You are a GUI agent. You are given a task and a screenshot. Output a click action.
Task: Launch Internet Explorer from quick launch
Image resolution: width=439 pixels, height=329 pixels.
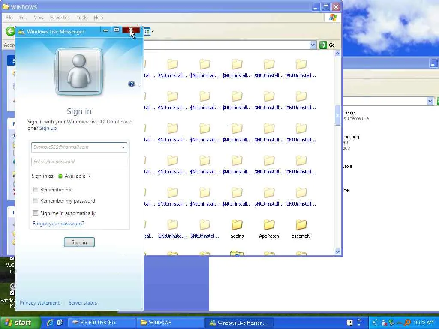coord(51,323)
